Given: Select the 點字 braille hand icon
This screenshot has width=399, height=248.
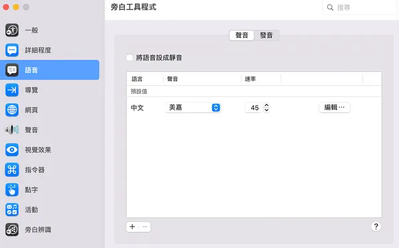Looking at the screenshot, I should coord(12,189).
